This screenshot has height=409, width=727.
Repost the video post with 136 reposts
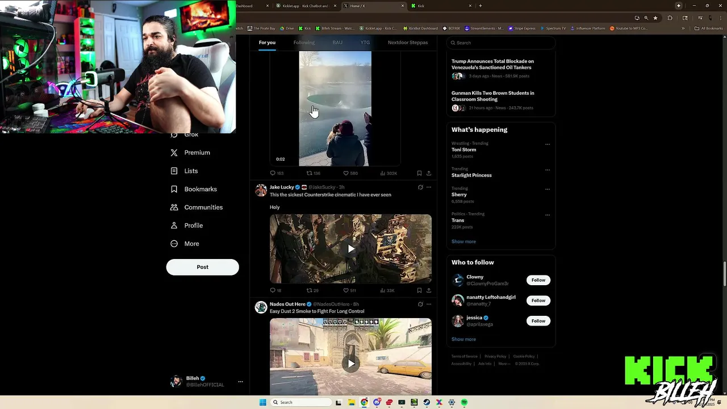pyautogui.click(x=314, y=173)
